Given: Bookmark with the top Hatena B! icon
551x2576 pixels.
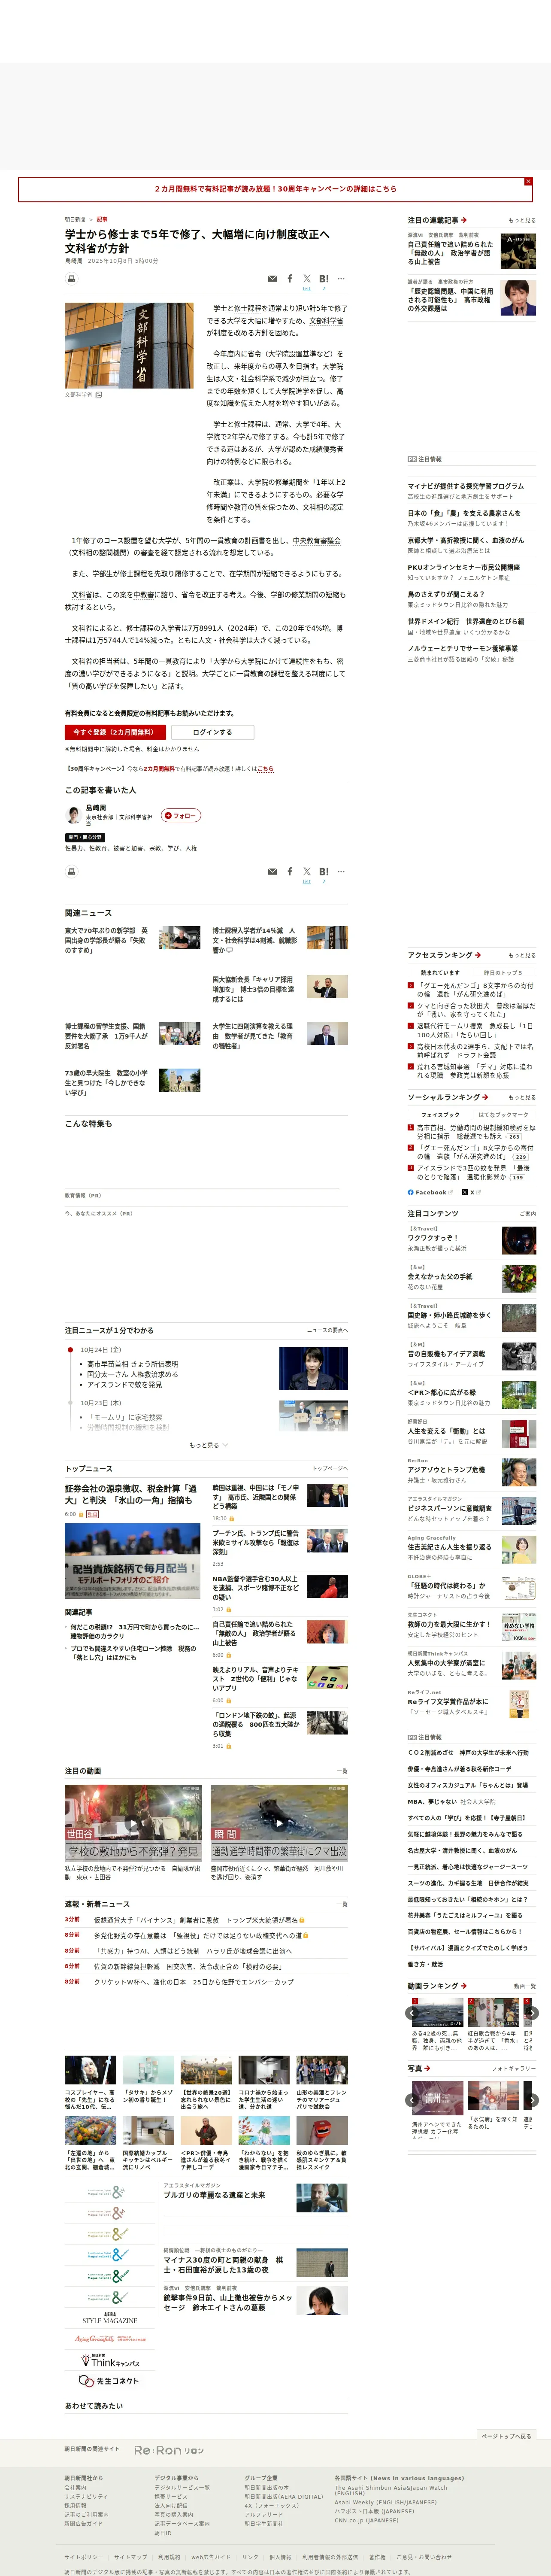Looking at the screenshot, I should [323, 279].
